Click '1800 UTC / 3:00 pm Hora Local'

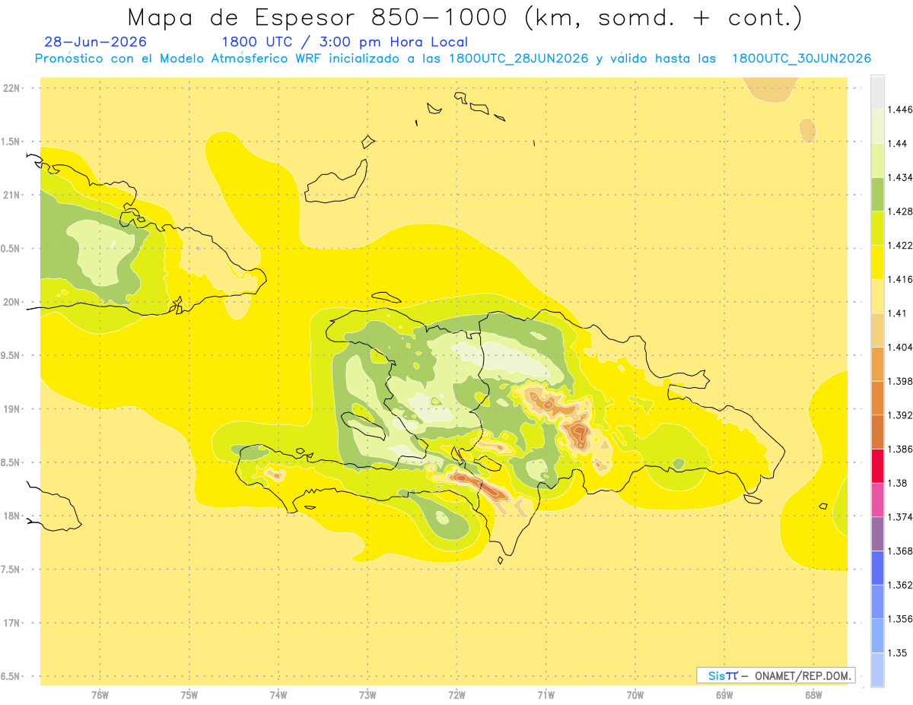pyautogui.click(x=345, y=42)
